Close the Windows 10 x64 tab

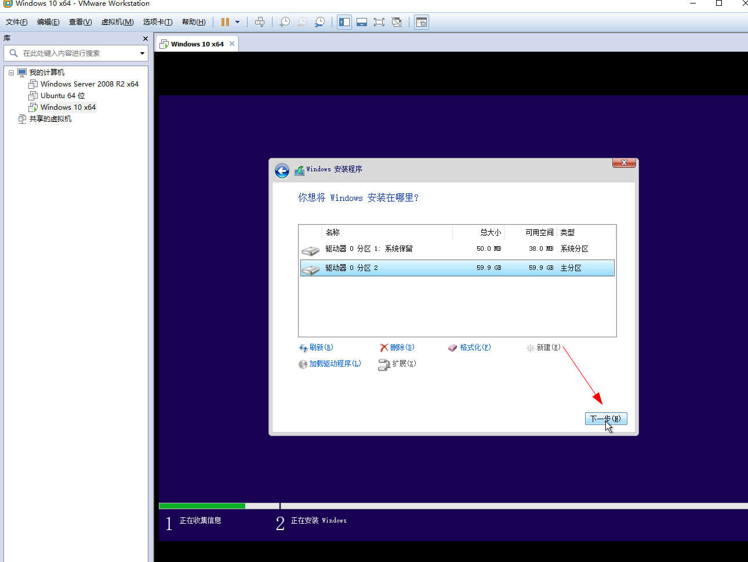point(232,44)
